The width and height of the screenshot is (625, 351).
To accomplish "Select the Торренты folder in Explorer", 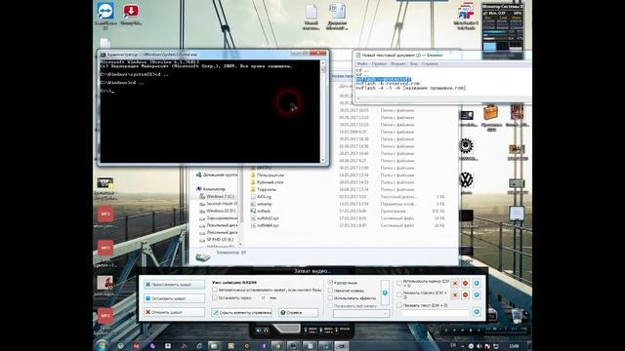I will point(267,189).
